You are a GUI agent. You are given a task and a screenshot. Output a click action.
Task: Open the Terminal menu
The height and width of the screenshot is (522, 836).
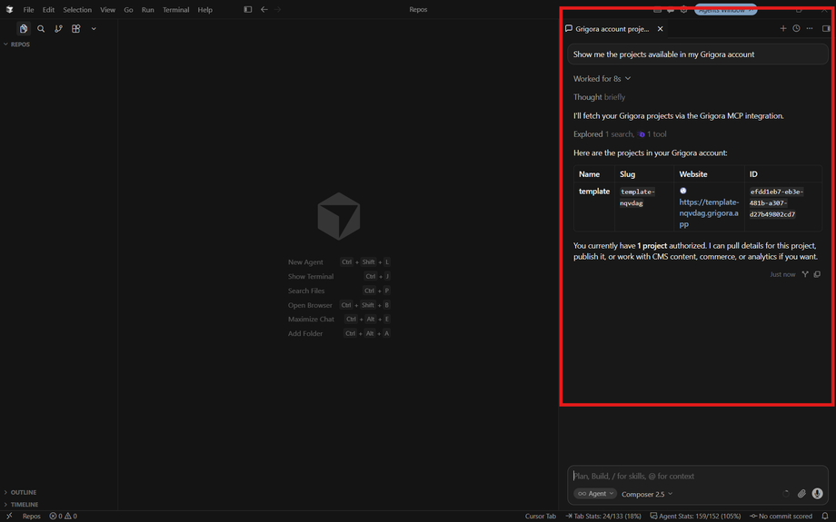point(176,10)
